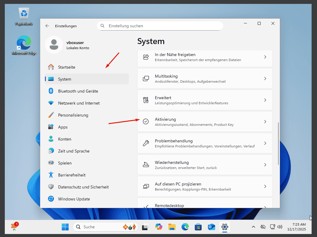Click the Barrierefreiheit accessibility icon
Image resolution: width=317 pixels, height=237 pixels.
tap(51, 175)
